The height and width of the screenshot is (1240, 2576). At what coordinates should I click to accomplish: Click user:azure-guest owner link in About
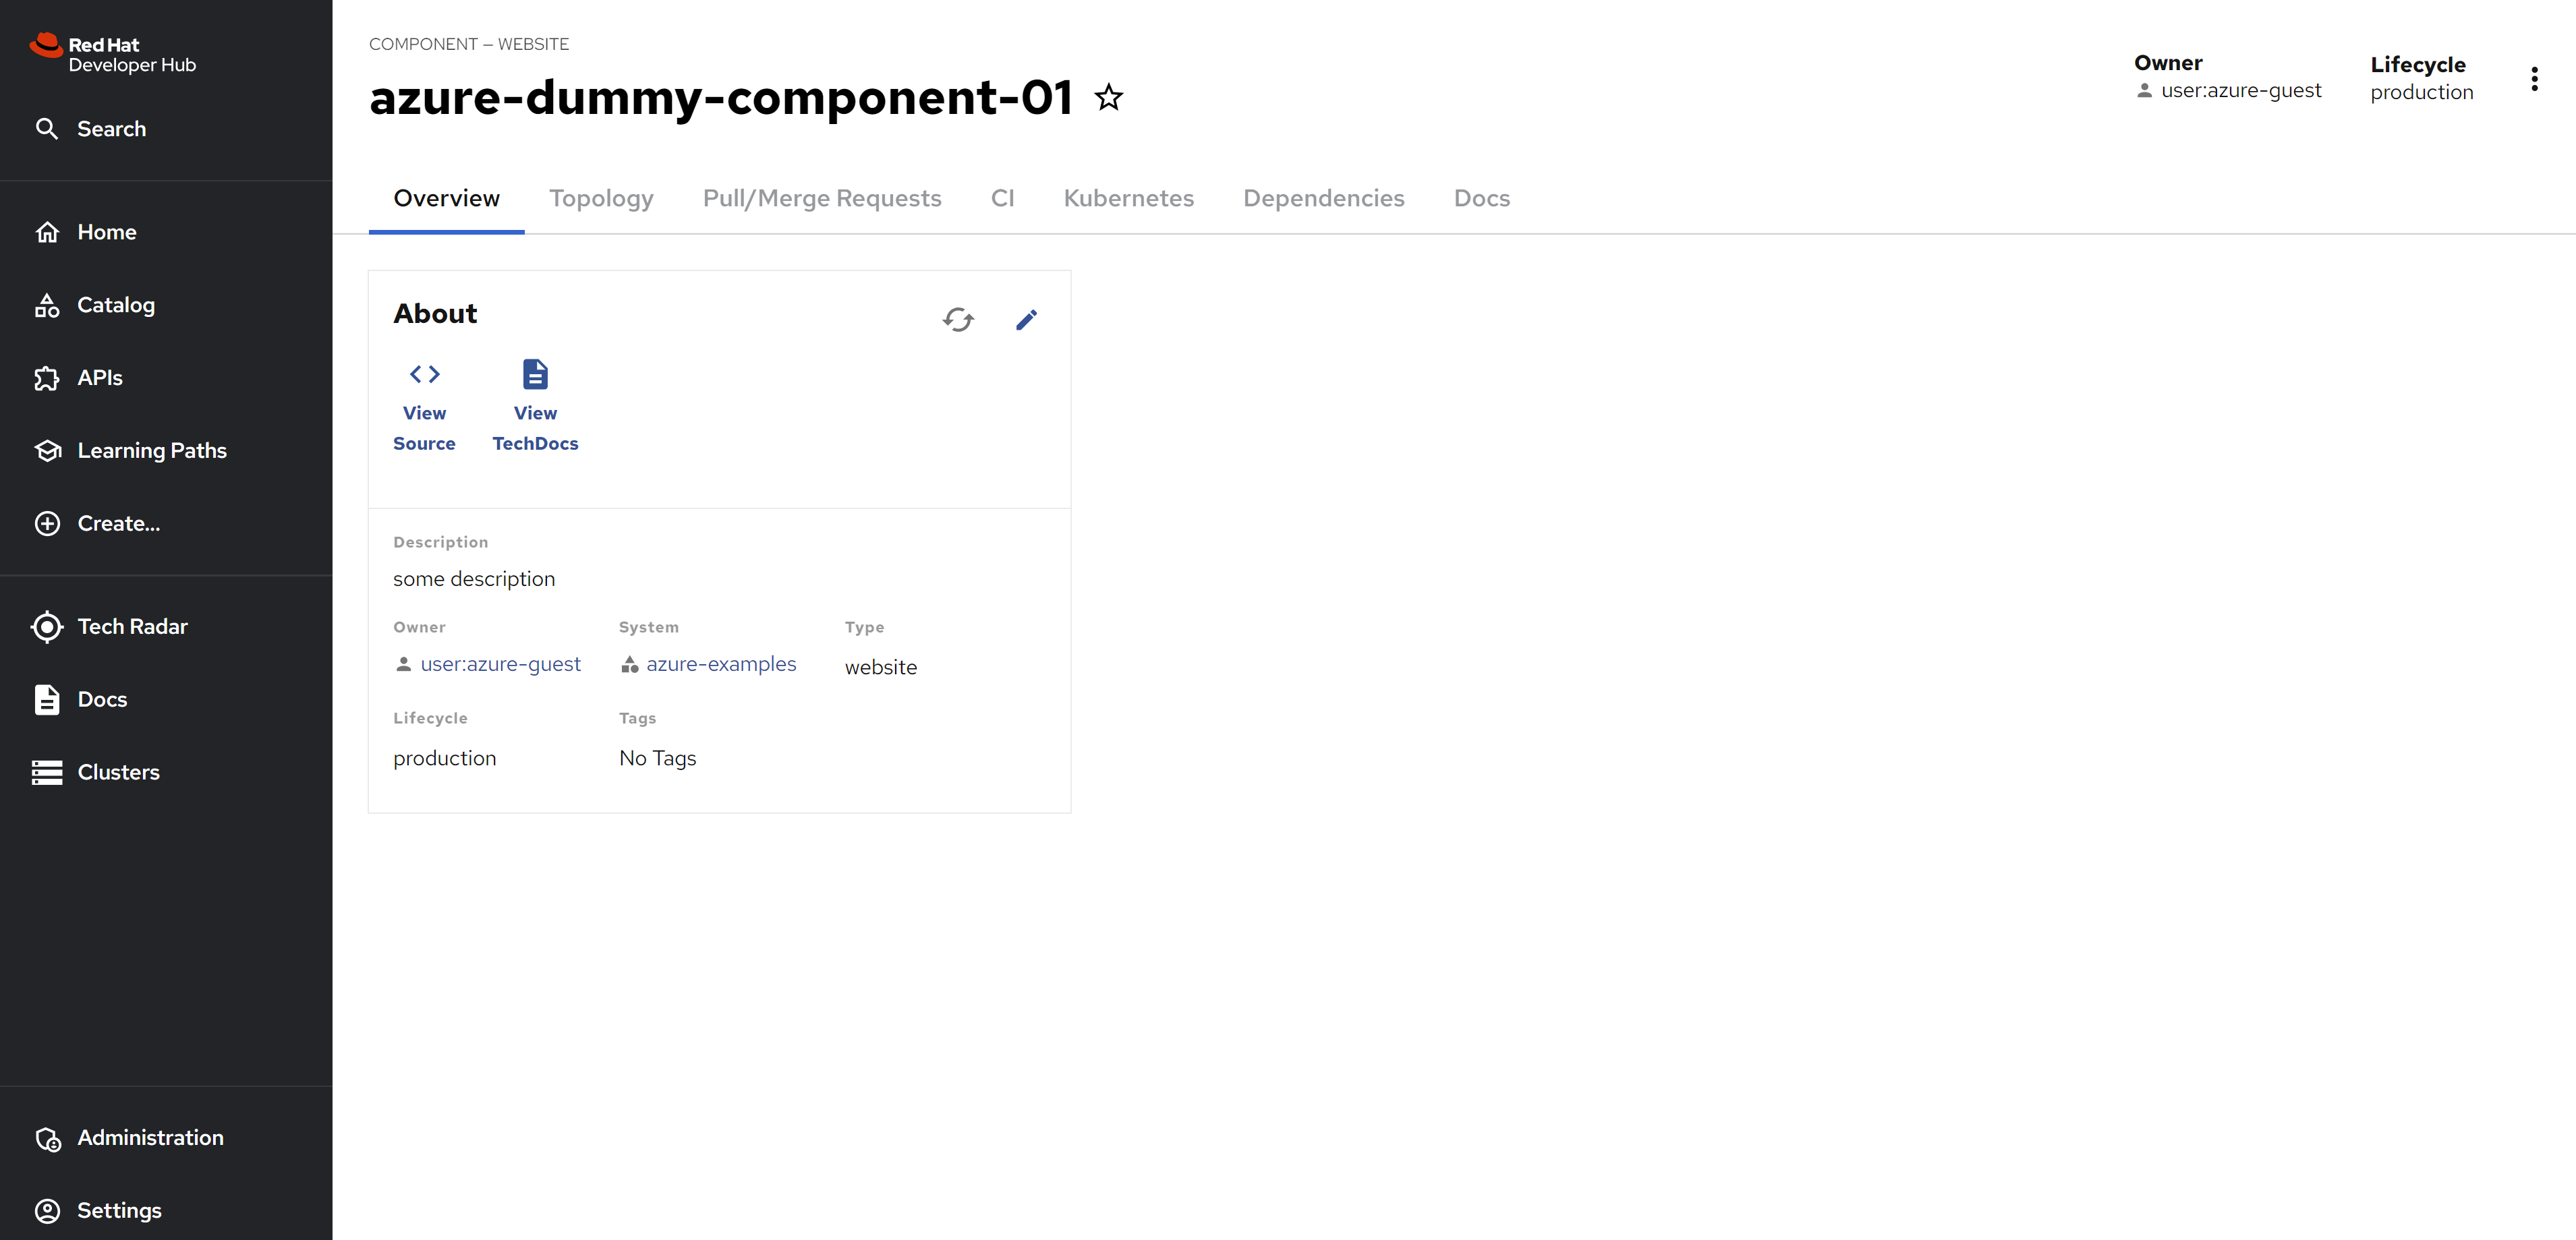tap(500, 664)
